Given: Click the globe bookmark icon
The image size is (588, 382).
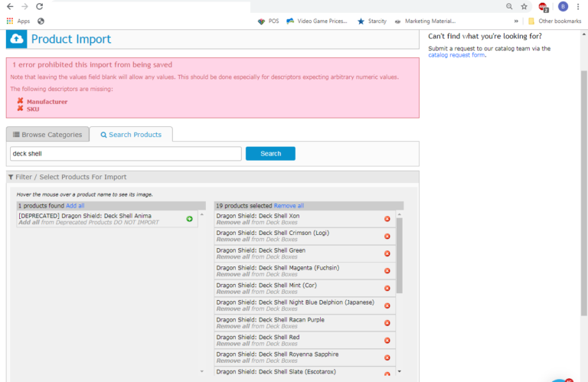Looking at the screenshot, I should 41,21.
